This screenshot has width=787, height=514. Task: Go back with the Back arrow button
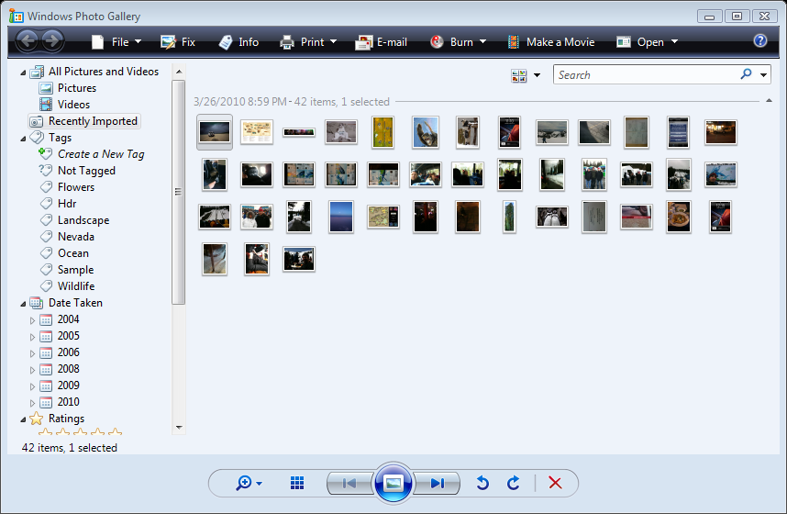click(28, 40)
